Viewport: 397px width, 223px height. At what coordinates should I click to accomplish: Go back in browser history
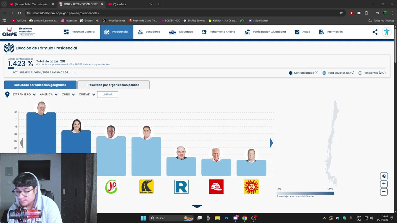click(5, 13)
